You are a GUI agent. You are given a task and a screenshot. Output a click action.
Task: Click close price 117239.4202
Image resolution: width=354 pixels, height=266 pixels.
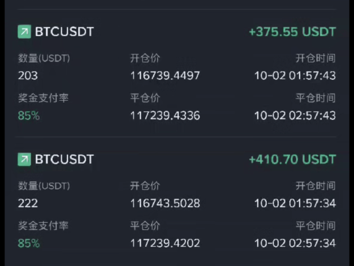[165, 243]
